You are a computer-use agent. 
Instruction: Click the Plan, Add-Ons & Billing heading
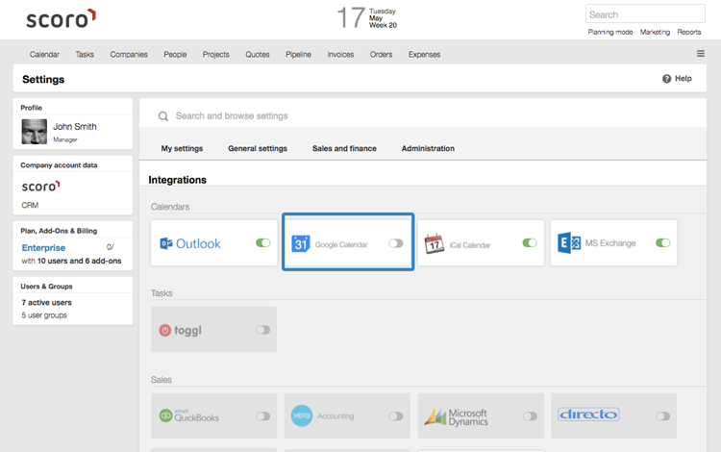point(59,231)
